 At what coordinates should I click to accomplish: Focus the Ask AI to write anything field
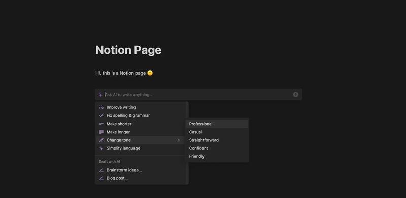pos(198,95)
